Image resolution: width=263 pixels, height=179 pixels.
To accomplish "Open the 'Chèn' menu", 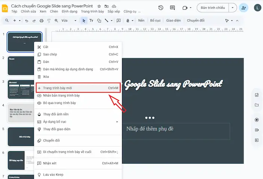I will click(53, 12).
